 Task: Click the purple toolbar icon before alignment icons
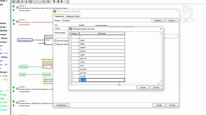(49, 2)
